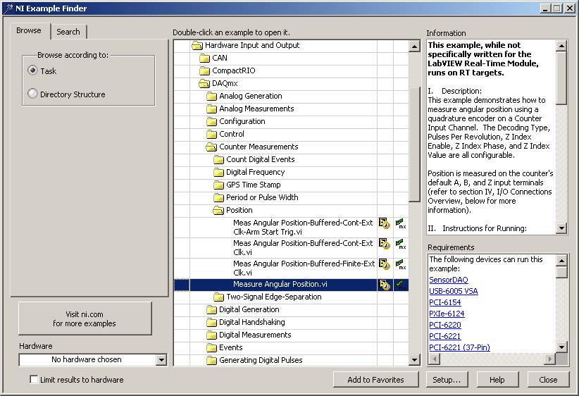
Task: Click Requirements list scrollbar down arrow
Action: tap(561, 347)
